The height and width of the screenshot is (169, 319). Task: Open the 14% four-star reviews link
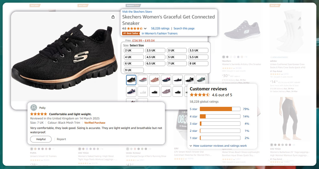pyautogui.click(x=246, y=116)
